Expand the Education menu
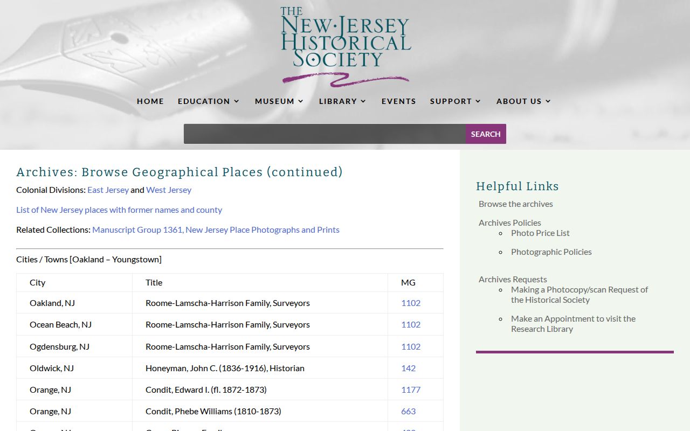Screen dimensions: 690x431 coord(209,101)
